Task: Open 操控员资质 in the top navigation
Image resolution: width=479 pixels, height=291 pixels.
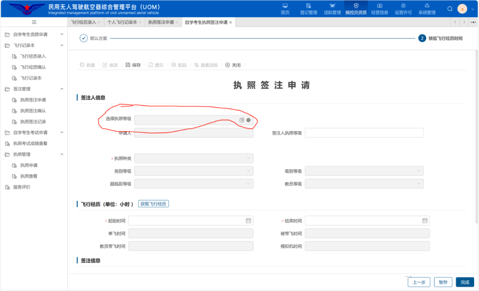Action: [356, 9]
